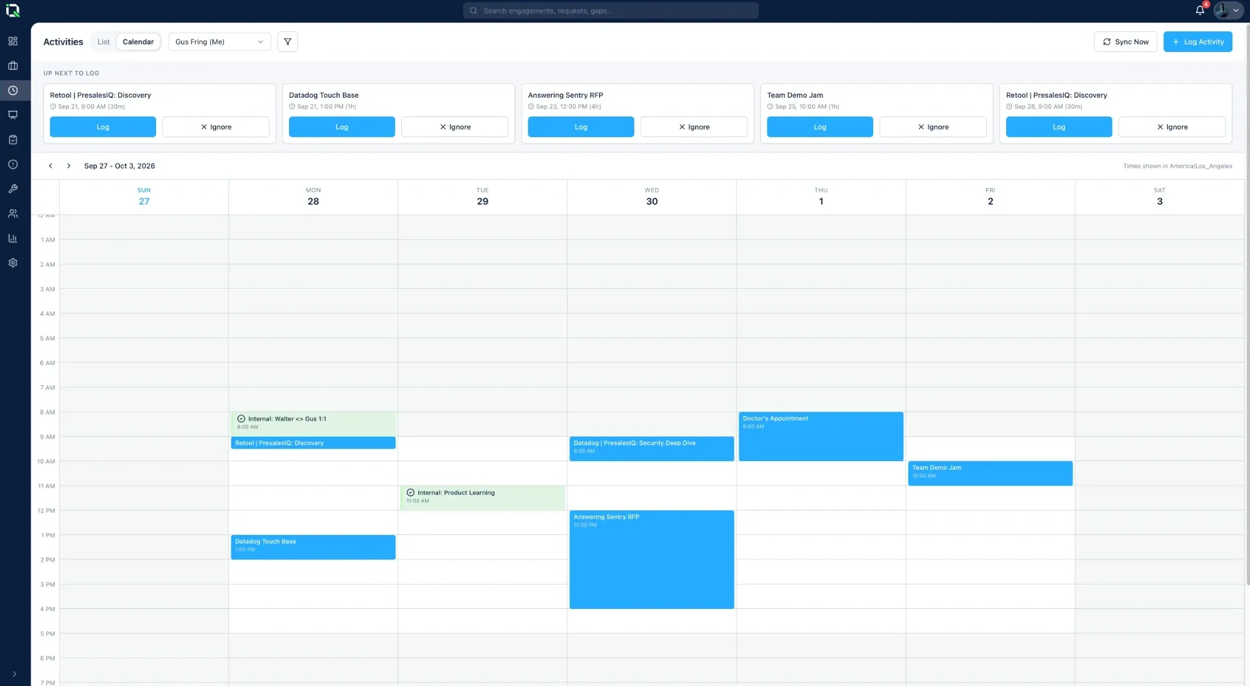Select the Calendar view tab
This screenshot has height=686, width=1250.
coord(138,42)
